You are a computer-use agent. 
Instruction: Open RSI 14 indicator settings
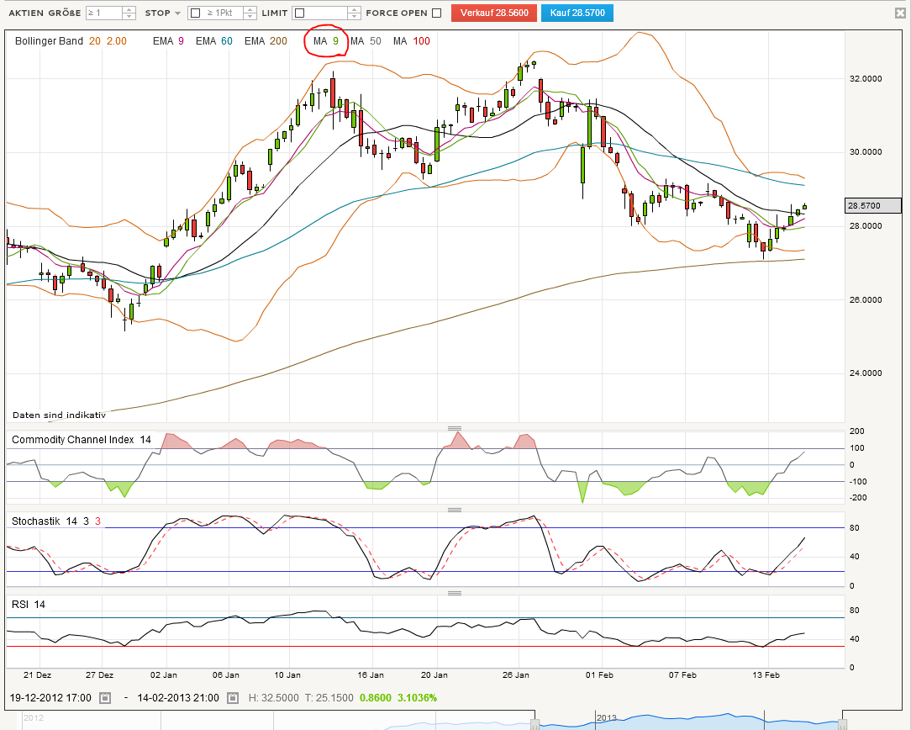(29, 605)
